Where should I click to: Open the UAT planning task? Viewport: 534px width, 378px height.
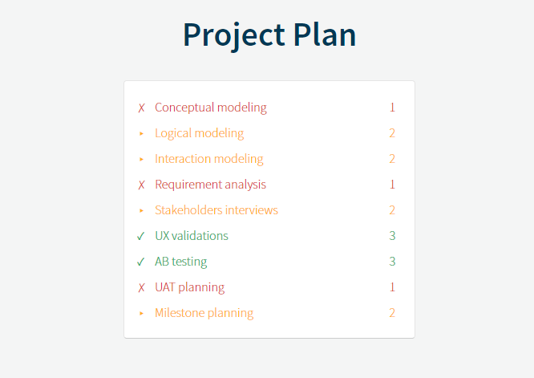189,287
